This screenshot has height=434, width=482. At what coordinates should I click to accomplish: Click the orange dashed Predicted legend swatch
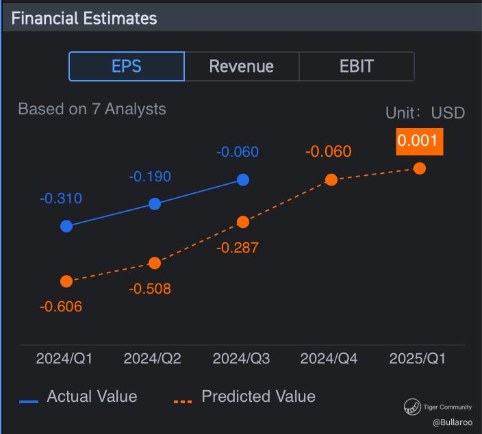183,402
